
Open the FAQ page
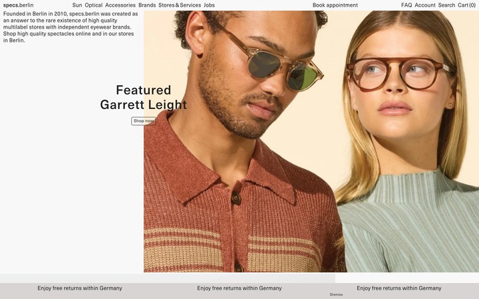tap(406, 5)
